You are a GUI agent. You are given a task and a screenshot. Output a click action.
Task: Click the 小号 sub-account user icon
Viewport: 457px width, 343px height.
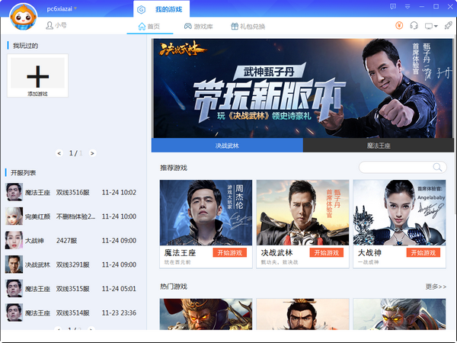tap(50, 26)
